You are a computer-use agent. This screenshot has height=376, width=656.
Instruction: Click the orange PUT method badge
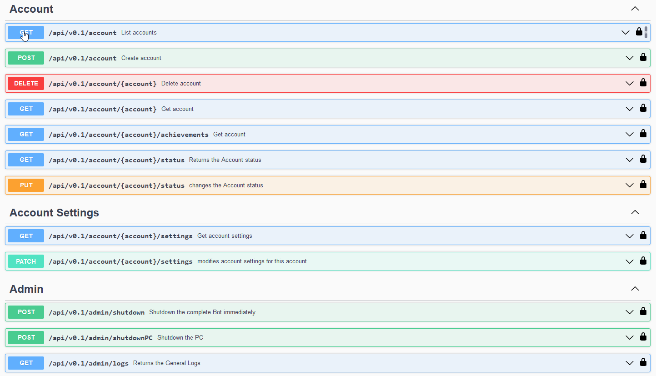pyautogui.click(x=26, y=185)
